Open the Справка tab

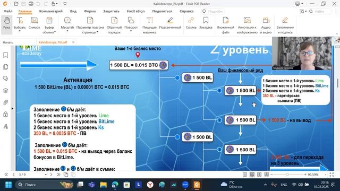pos(186,11)
